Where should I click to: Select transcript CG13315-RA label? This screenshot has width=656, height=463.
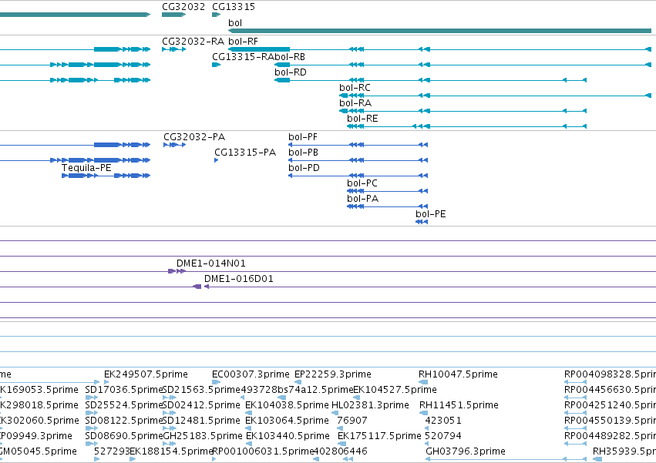pyautogui.click(x=243, y=57)
